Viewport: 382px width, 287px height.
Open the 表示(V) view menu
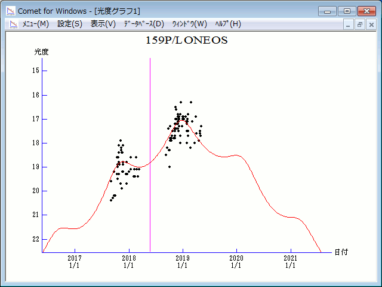click(x=103, y=24)
